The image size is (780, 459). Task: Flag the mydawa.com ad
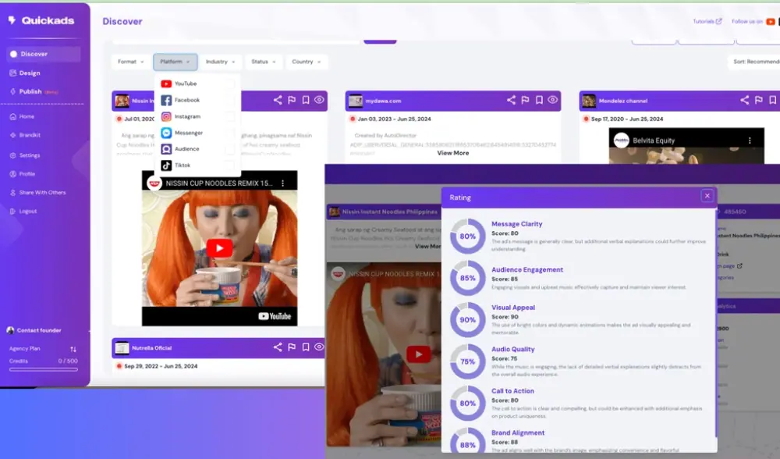(525, 100)
